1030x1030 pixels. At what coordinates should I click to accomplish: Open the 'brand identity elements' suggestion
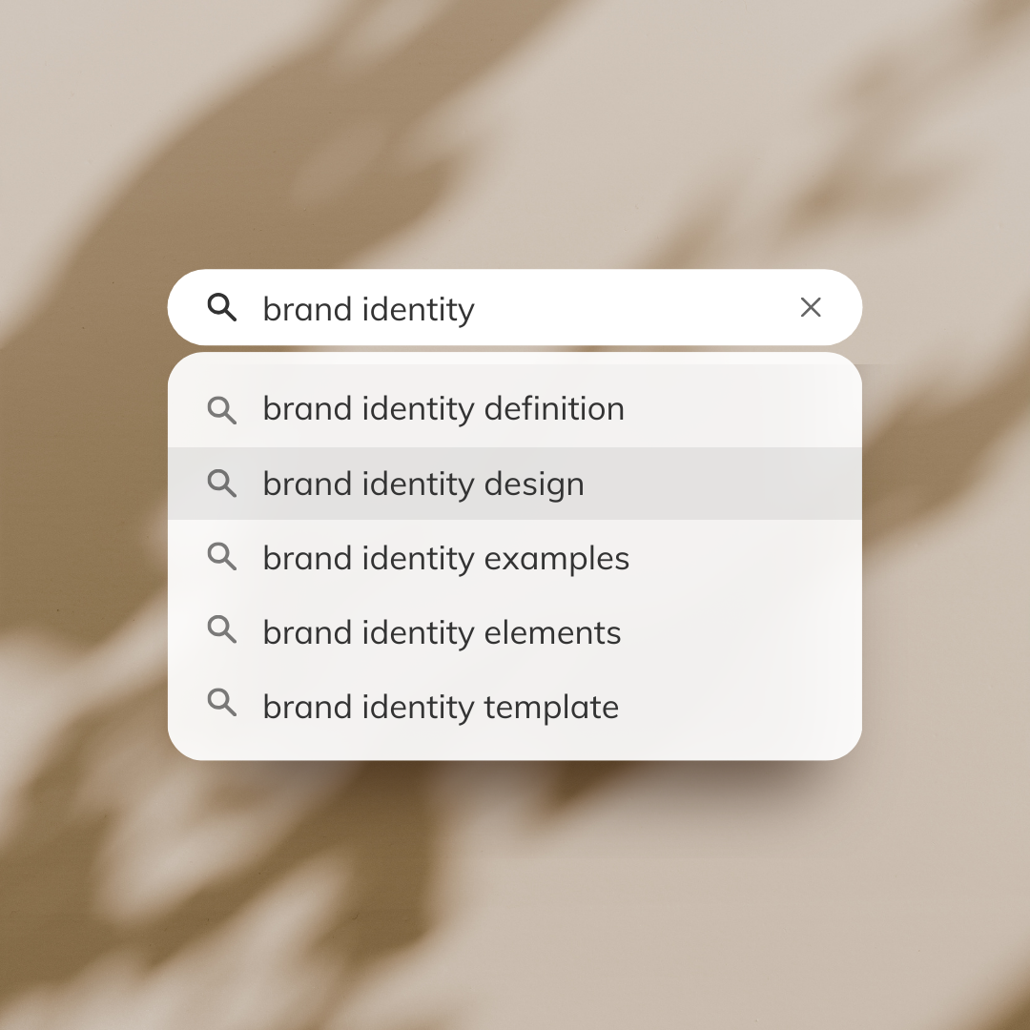click(x=515, y=632)
